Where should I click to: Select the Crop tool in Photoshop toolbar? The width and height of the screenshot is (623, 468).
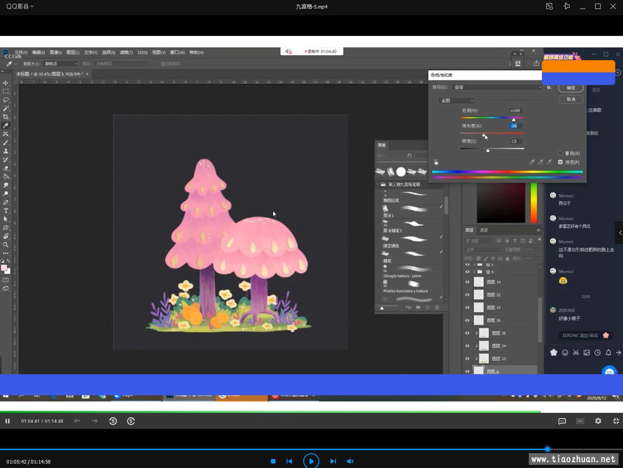(x=6, y=117)
